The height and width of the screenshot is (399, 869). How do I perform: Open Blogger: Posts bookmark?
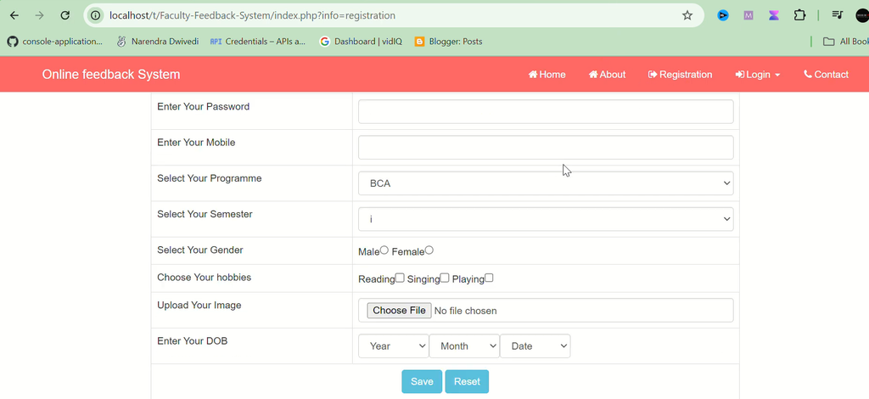pyautogui.click(x=448, y=41)
